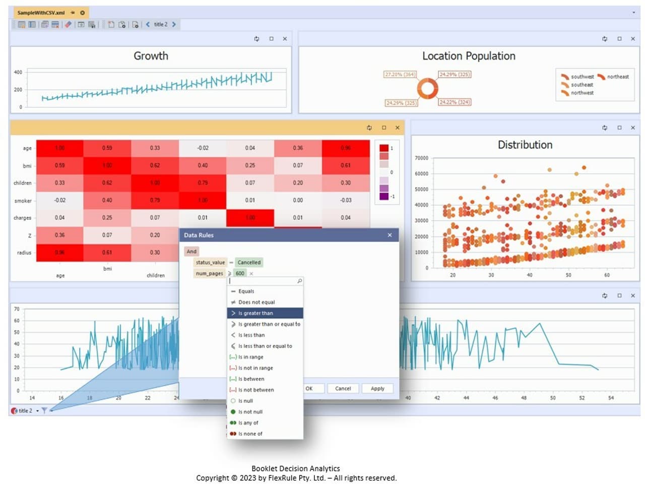Click the refresh icon on the Growth panel
This screenshot has width=645, height=487.
click(256, 39)
